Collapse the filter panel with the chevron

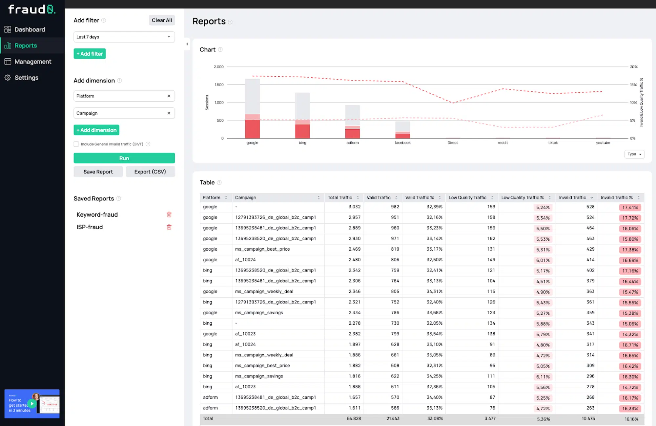pyautogui.click(x=187, y=44)
